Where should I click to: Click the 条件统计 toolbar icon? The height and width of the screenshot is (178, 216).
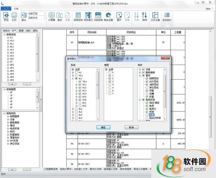pyautogui.click(x=167, y=16)
